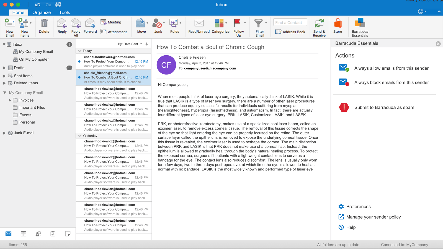This screenshot has height=249, width=443.
Task: Open the Tools tab
Action: [64, 12]
